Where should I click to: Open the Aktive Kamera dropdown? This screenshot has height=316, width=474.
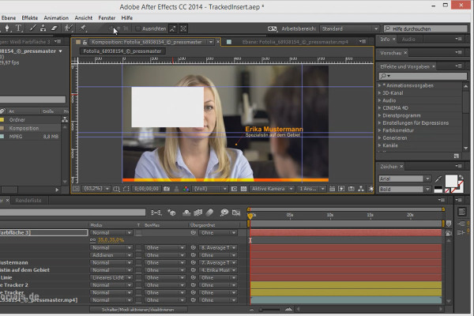pos(272,189)
